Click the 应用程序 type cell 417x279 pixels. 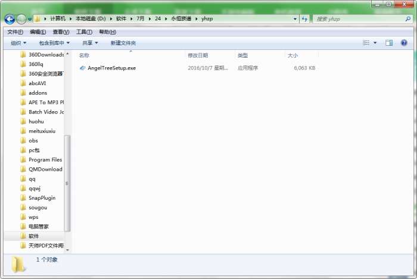coord(248,68)
